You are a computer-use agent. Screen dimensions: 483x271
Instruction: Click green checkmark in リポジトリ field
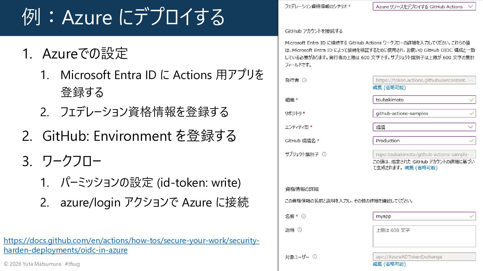471,113
